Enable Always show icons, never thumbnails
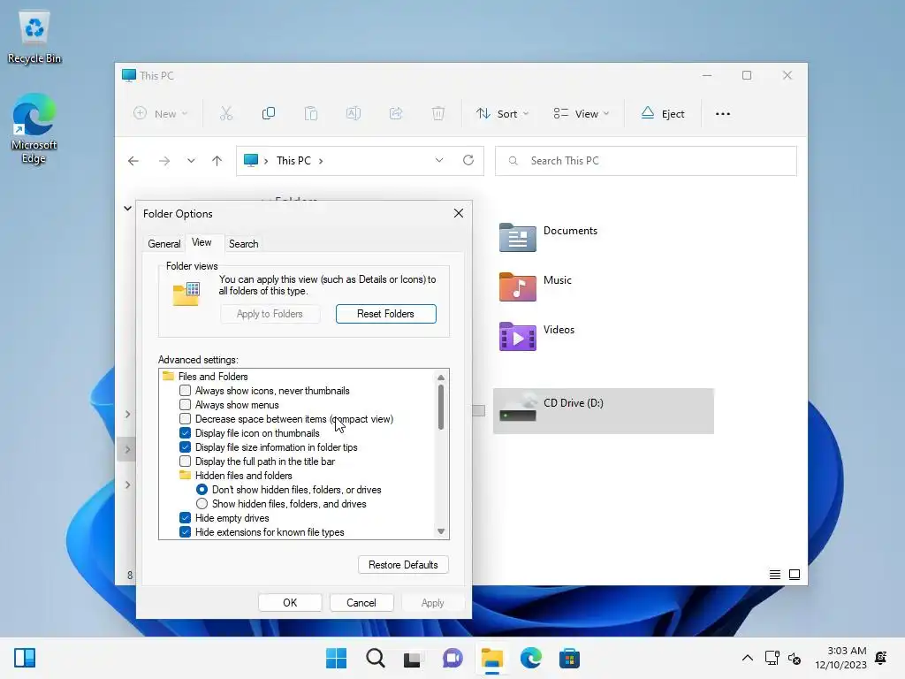Image resolution: width=905 pixels, height=679 pixels. pos(186,391)
